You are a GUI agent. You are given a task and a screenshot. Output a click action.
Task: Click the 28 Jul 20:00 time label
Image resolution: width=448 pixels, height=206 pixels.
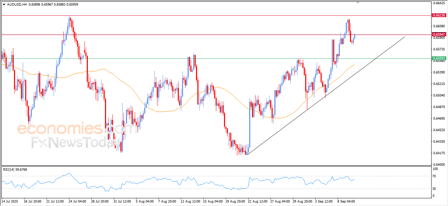pos(100,201)
